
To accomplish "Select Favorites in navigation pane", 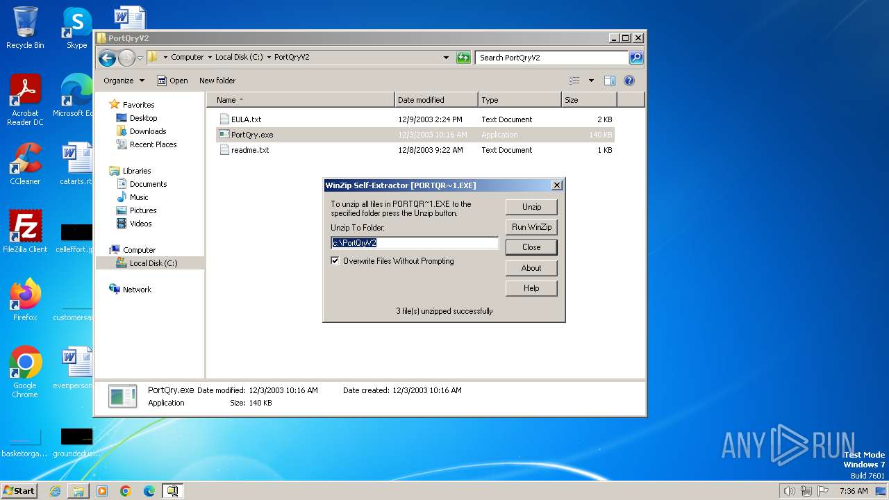I will (x=138, y=105).
